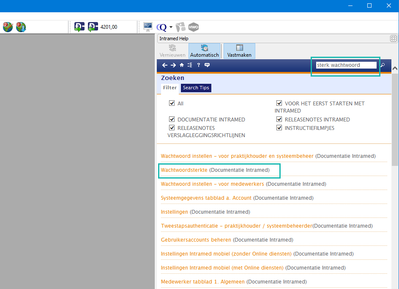Image resolution: width=399 pixels, height=289 pixels.
Task: Uncheck the All filter checkbox
Action: 172,103
